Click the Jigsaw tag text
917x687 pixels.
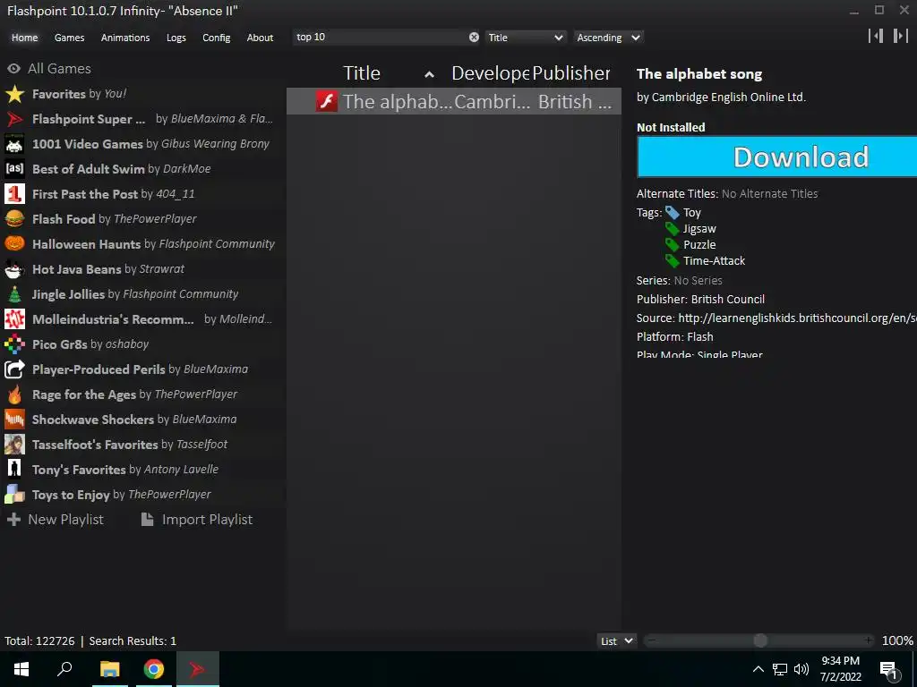(699, 229)
